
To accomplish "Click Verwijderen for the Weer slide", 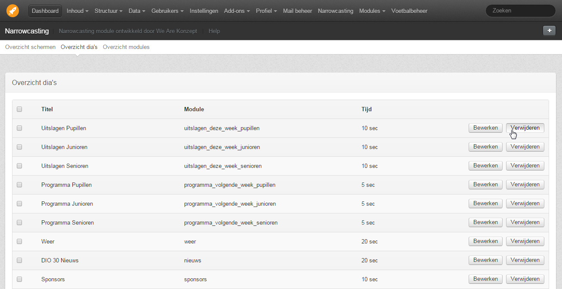I will click(525, 241).
